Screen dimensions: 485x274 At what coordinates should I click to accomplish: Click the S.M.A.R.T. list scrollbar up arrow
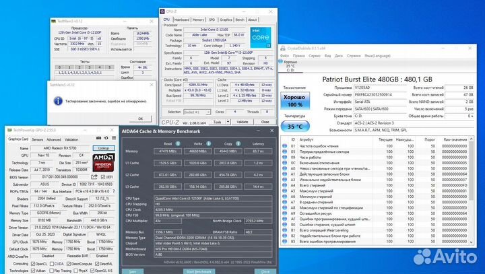471,139
